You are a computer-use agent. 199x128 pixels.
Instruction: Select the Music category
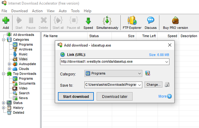tap(23, 54)
